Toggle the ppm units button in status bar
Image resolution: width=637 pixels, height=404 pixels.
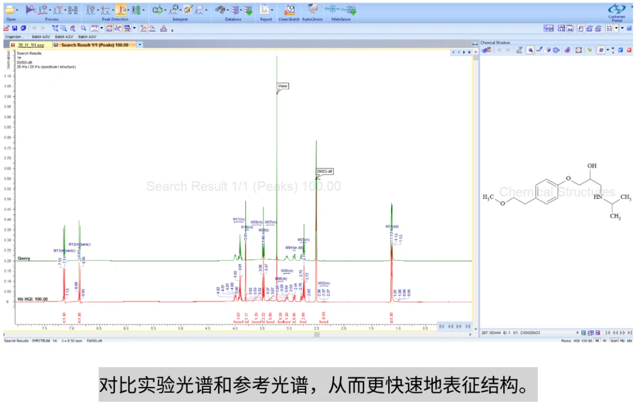click(x=614, y=341)
